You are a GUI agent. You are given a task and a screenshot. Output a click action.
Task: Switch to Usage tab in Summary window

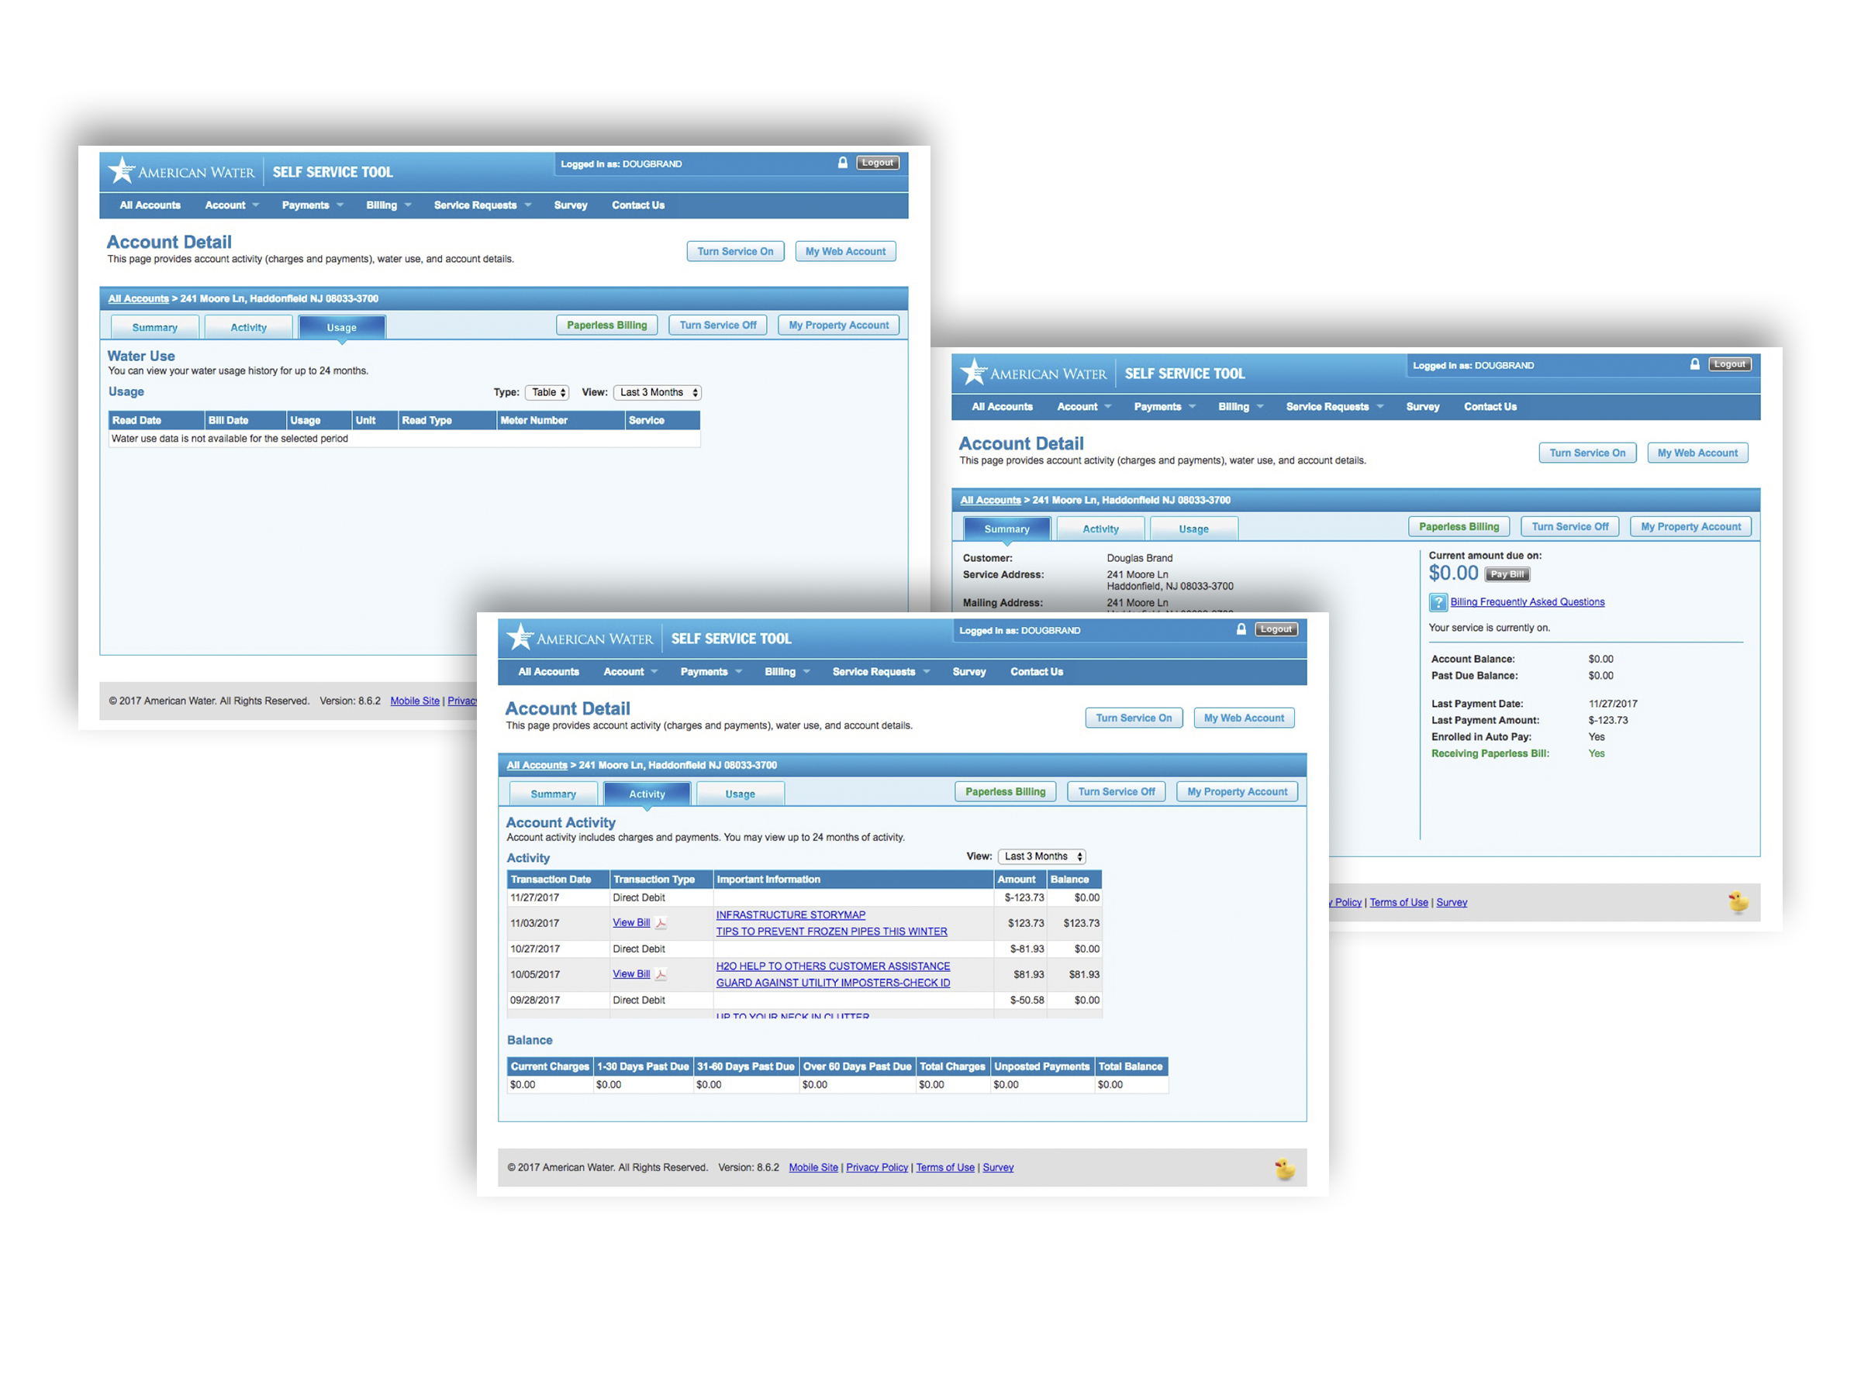tap(1193, 529)
